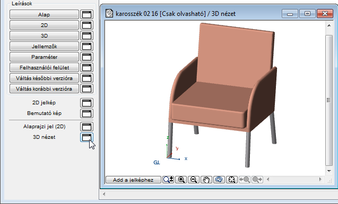Click the Alaprajzi jel (2D) label
This screenshot has height=204, width=338.
[x=45, y=127]
